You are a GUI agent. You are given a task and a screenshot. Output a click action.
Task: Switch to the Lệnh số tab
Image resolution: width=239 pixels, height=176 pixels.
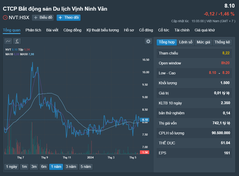point(186,42)
